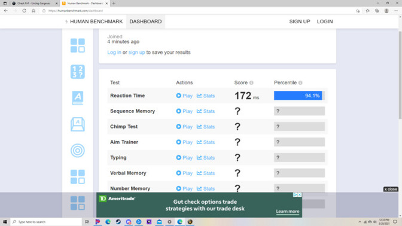Play the Reaction Time test
This screenshot has width=402, height=226.
tap(184, 96)
